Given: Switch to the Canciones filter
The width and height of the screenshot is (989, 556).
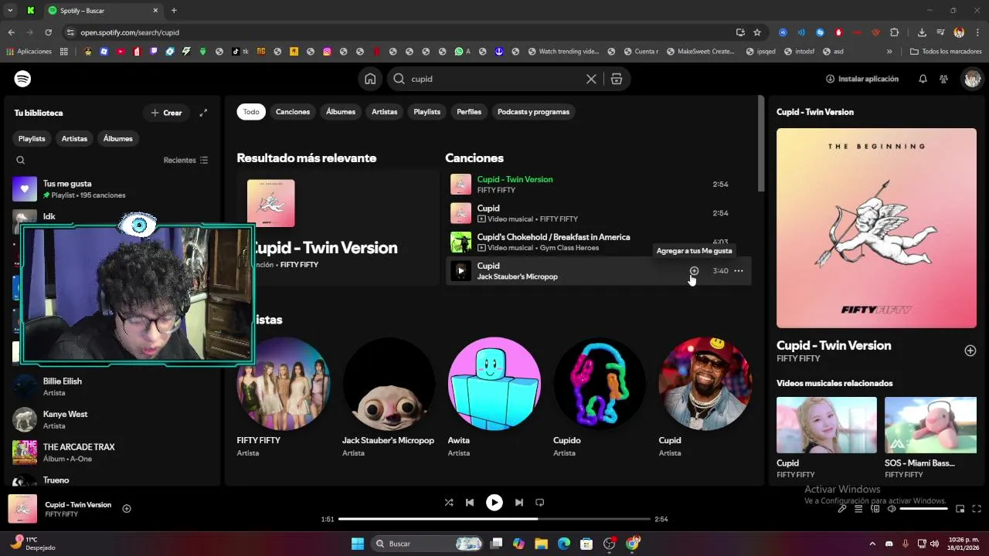Looking at the screenshot, I should point(293,112).
